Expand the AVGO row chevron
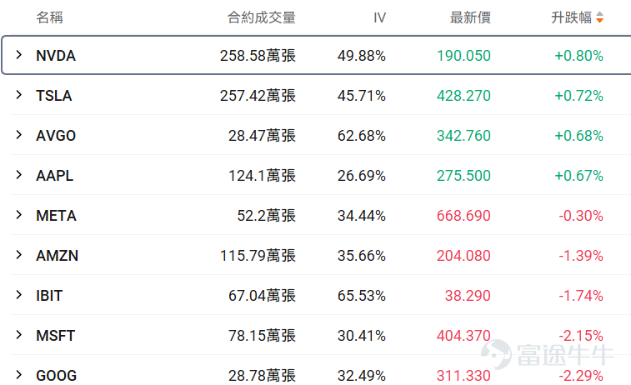The height and width of the screenshot is (385, 631). tap(19, 135)
